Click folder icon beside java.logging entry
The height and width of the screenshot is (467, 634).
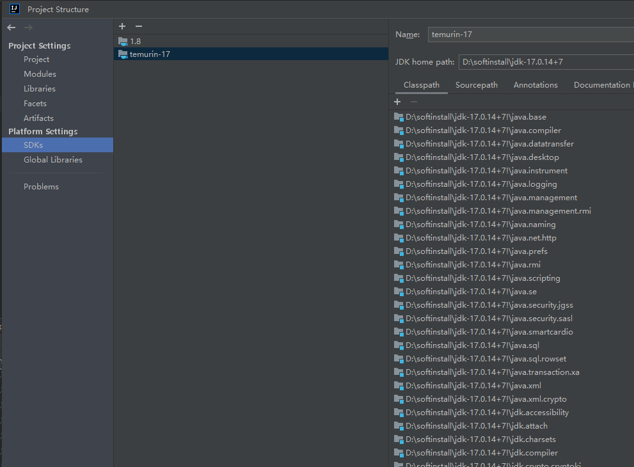(399, 184)
